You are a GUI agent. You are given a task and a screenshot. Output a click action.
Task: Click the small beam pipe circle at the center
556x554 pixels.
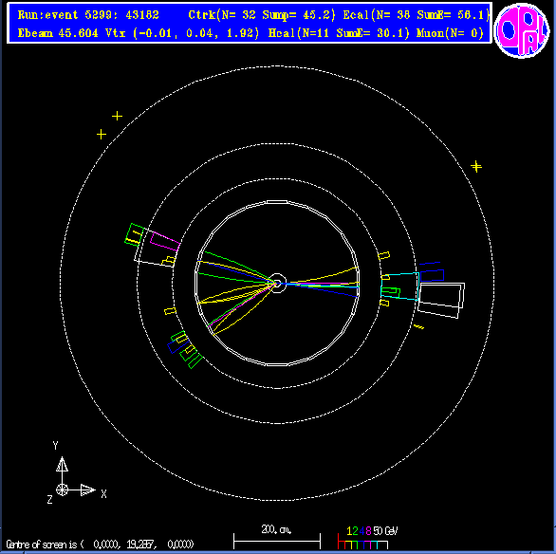(277, 283)
